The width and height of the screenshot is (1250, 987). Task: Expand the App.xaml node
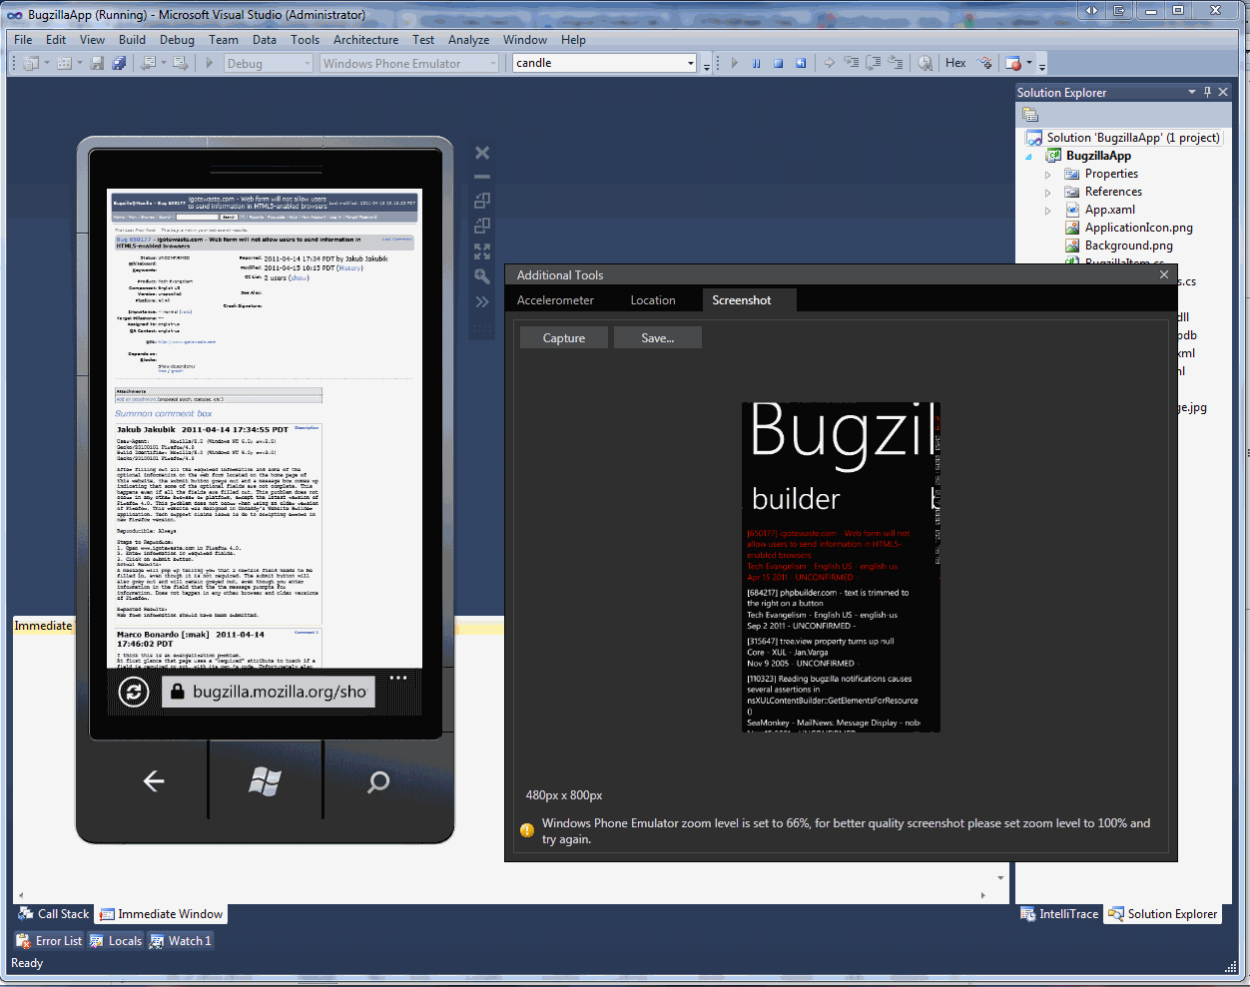coord(1047,211)
